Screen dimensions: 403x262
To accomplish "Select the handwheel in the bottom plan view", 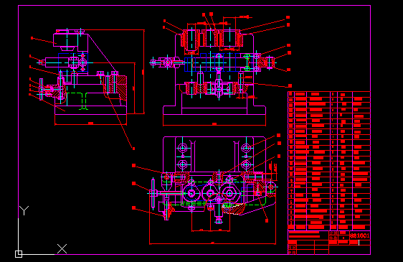I will (x=153, y=193).
